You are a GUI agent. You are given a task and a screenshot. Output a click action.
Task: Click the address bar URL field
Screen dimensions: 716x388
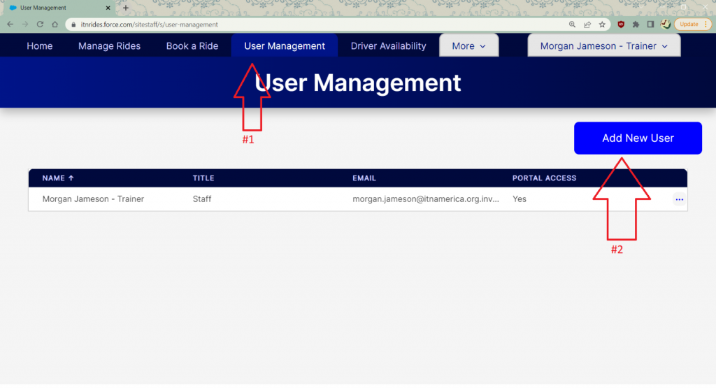coord(315,24)
